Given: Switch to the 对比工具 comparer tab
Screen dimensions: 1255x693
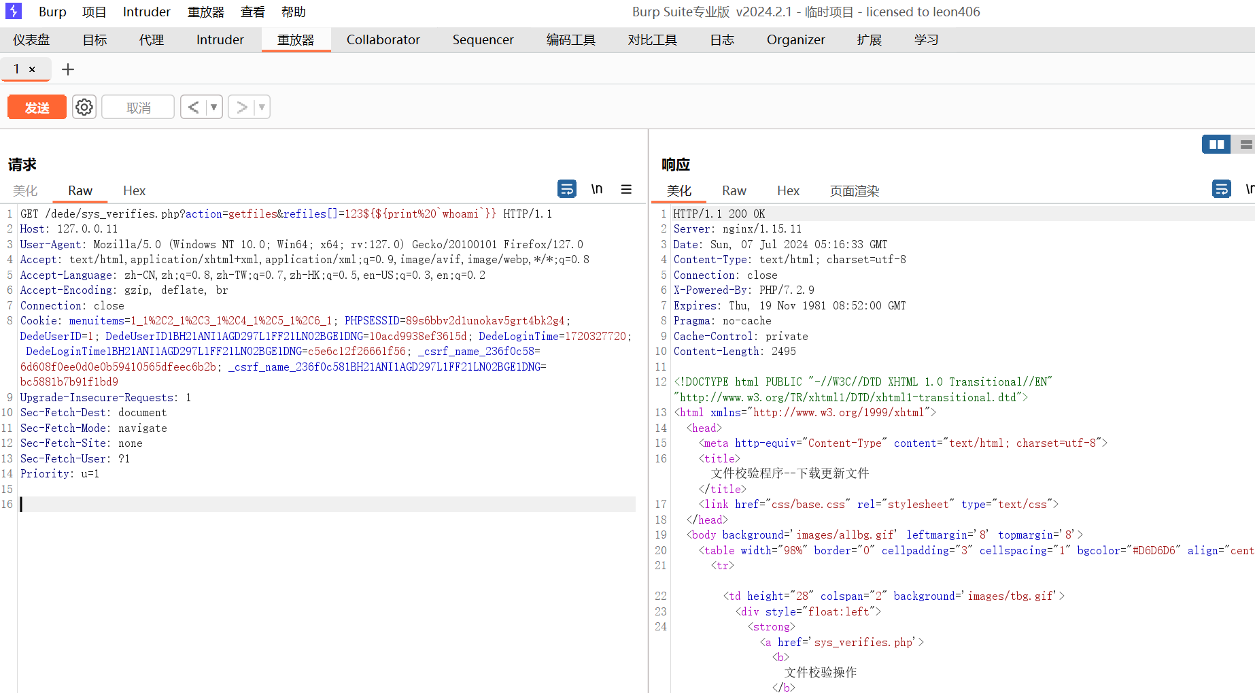Looking at the screenshot, I should coord(653,39).
